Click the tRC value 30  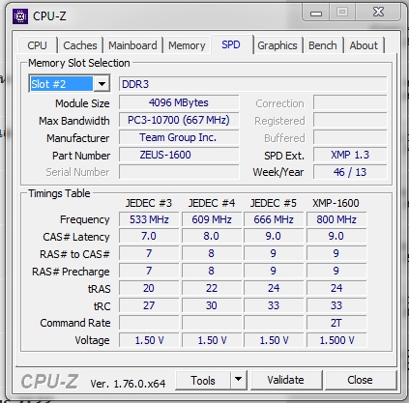pyautogui.click(x=212, y=305)
